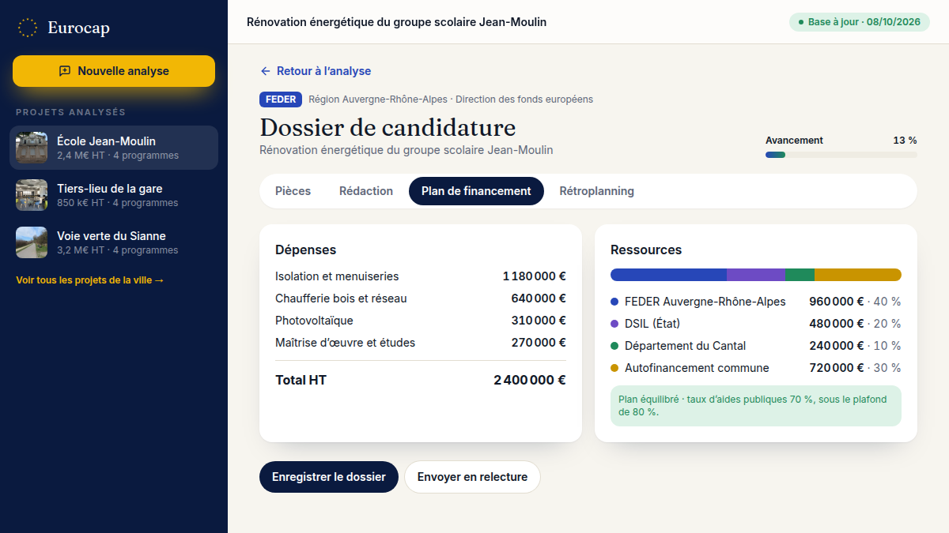949x533 pixels.
Task: Click the page title Rénovation énergétique in top bar
Action: click(x=396, y=22)
